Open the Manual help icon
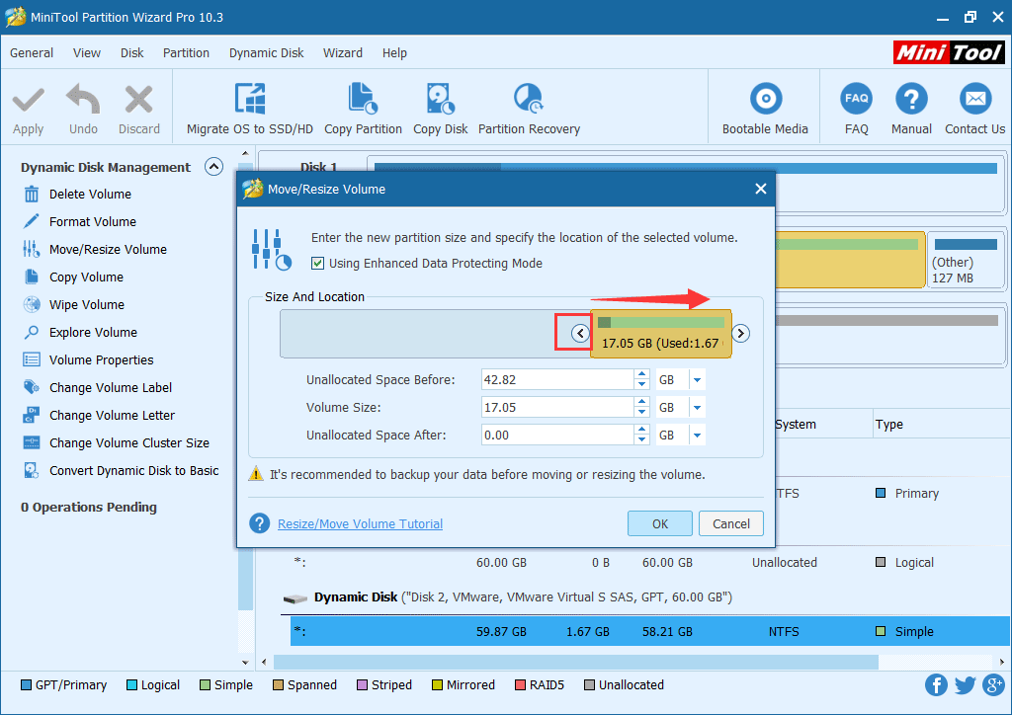This screenshot has height=715, width=1012. click(911, 99)
